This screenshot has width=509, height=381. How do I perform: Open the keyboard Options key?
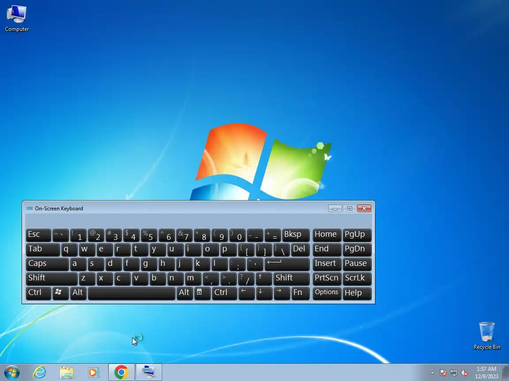327,294
